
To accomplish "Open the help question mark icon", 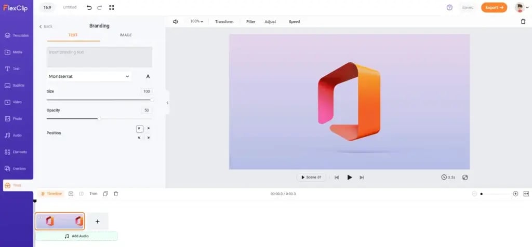I will [449, 8].
